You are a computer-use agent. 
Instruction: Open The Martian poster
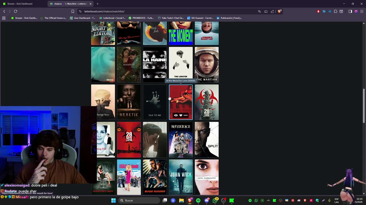207,65
